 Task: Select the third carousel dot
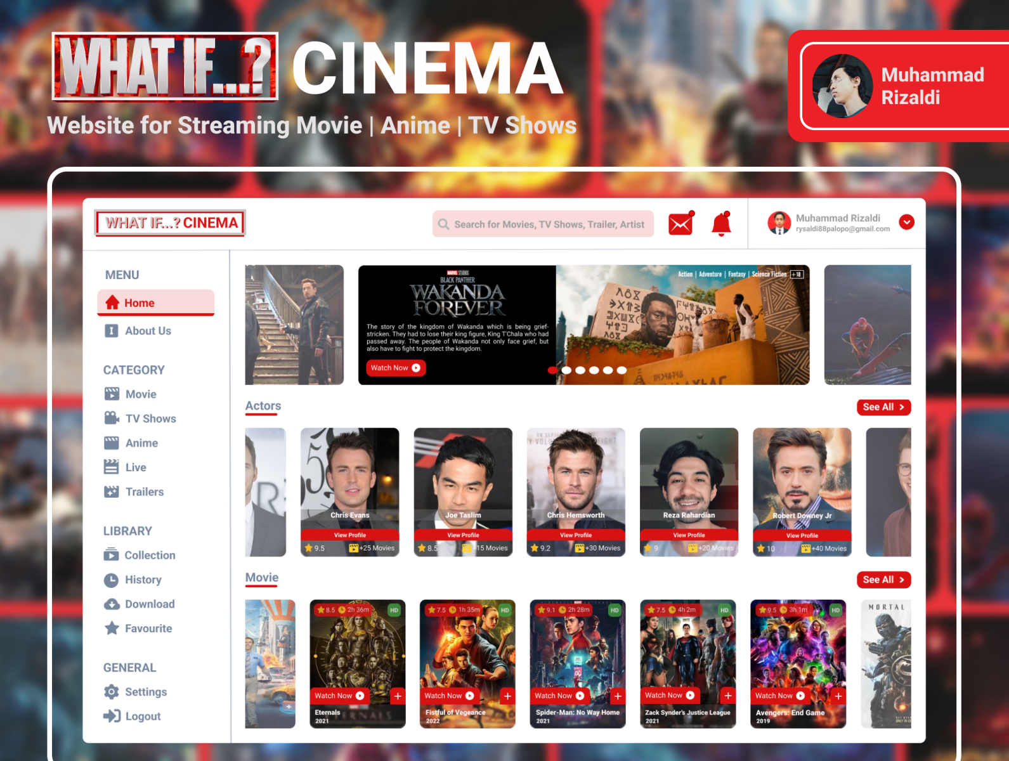(580, 370)
